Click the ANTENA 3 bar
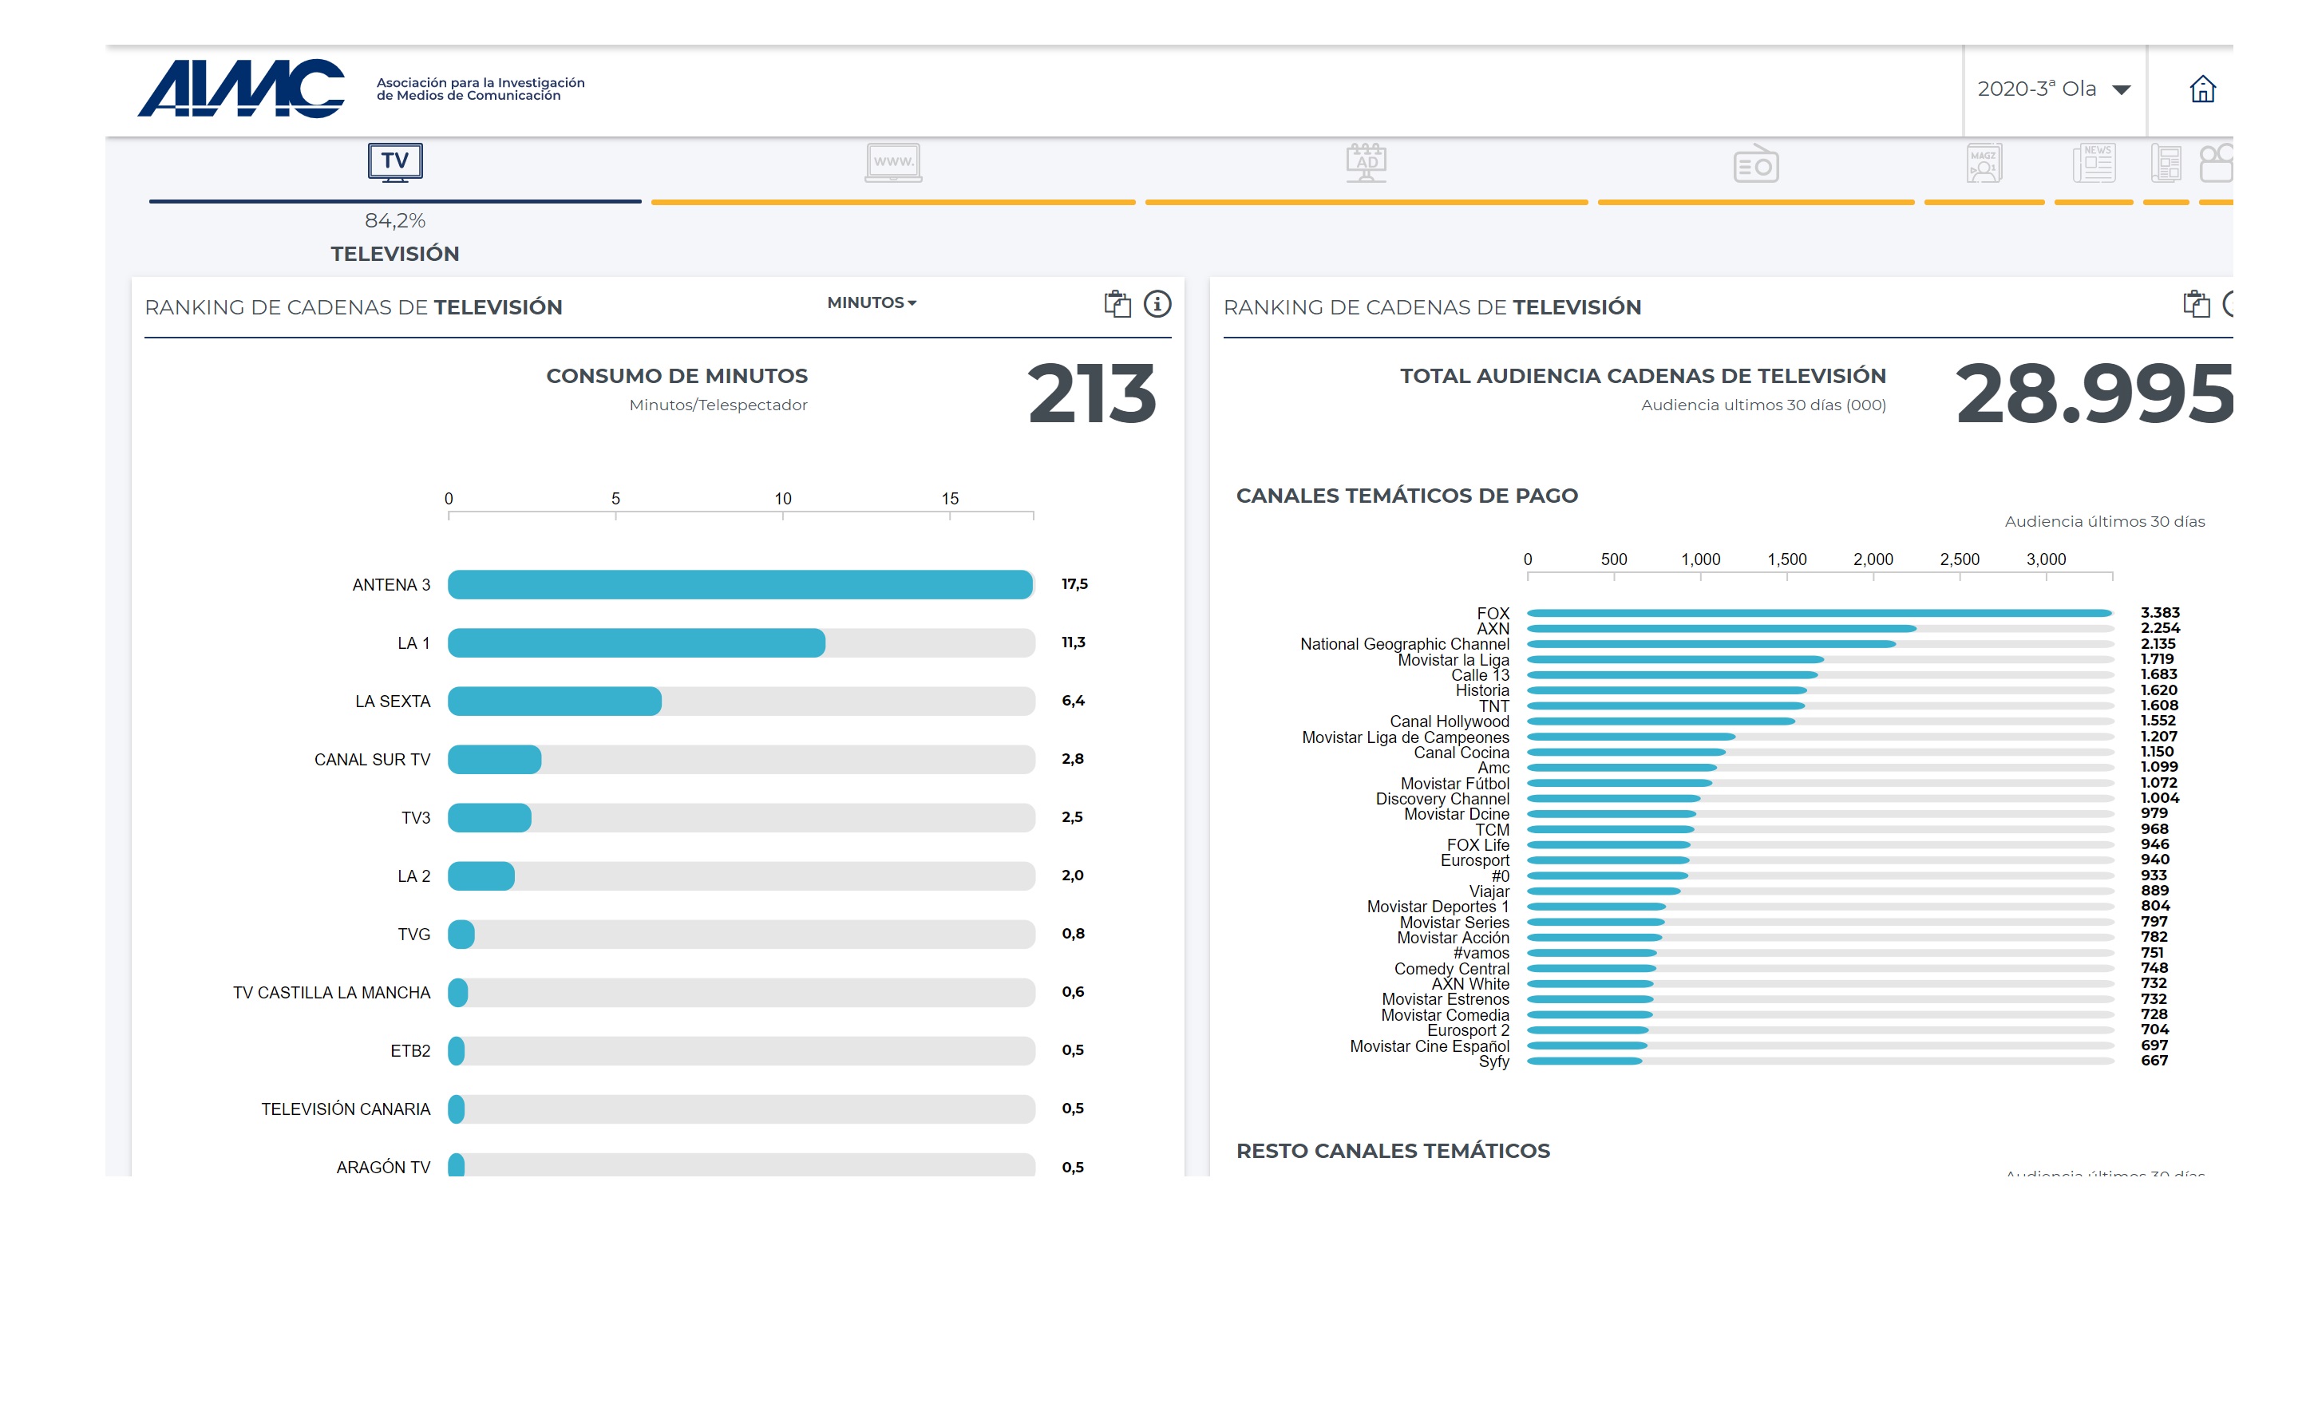Screen dimensions: 2310x1419 click(741, 585)
